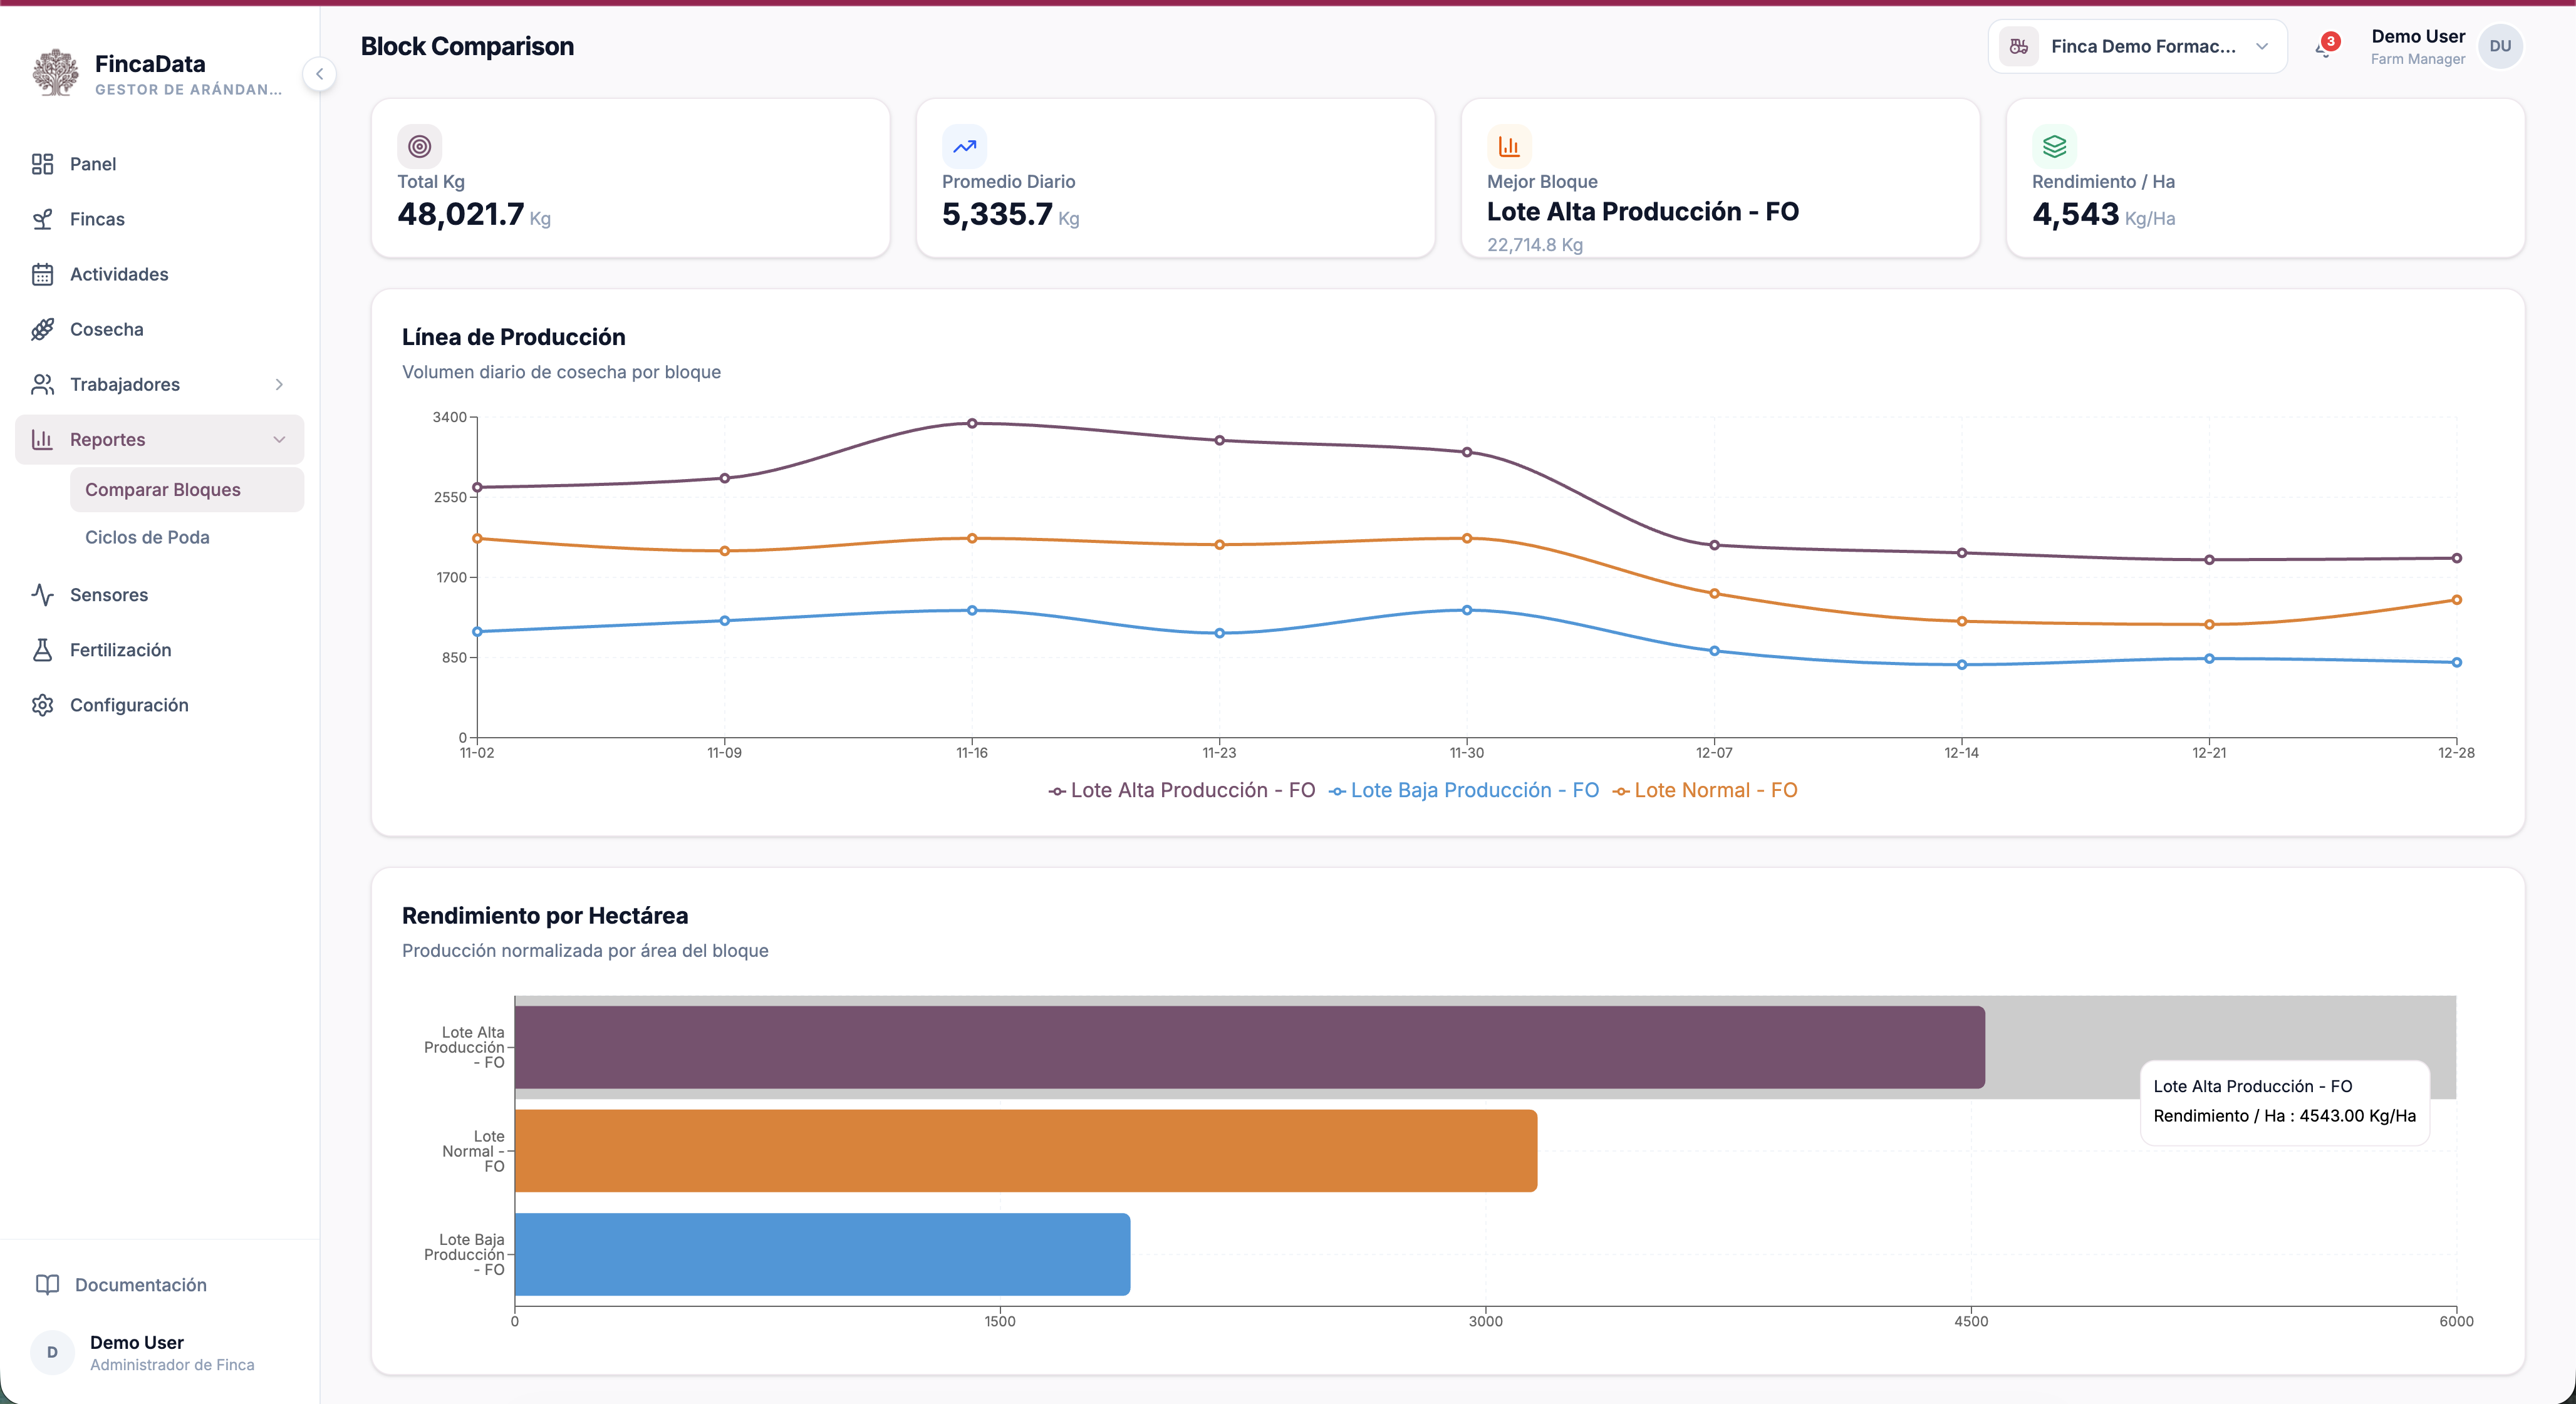This screenshot has width=2576, height=1404.
Task: Click the Fincas sprout icon
Action: click(42, 219)
